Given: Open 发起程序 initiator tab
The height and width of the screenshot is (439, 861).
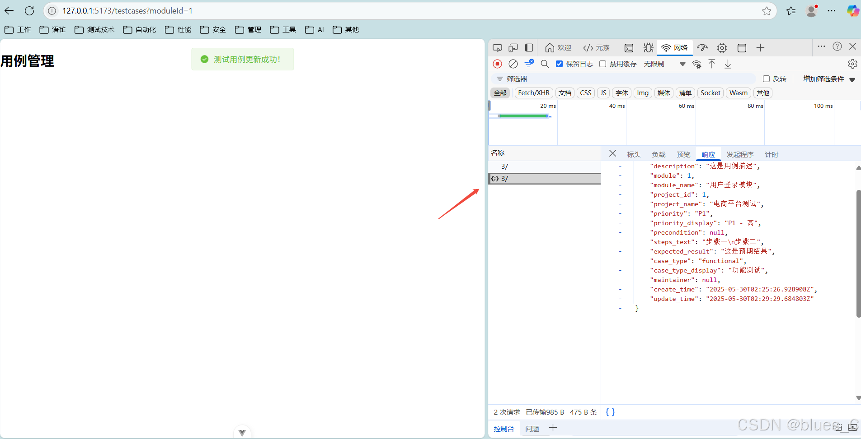Looking at the screenshot, I should tap(740, 154).
